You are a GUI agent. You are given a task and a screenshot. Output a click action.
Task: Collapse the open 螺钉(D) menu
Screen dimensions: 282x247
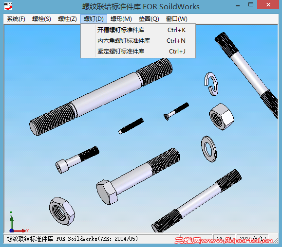94,19
